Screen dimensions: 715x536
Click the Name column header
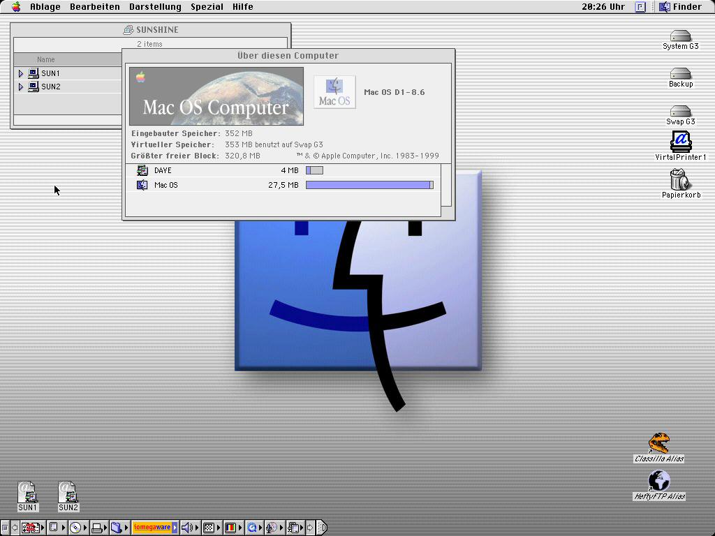[46, 60]
